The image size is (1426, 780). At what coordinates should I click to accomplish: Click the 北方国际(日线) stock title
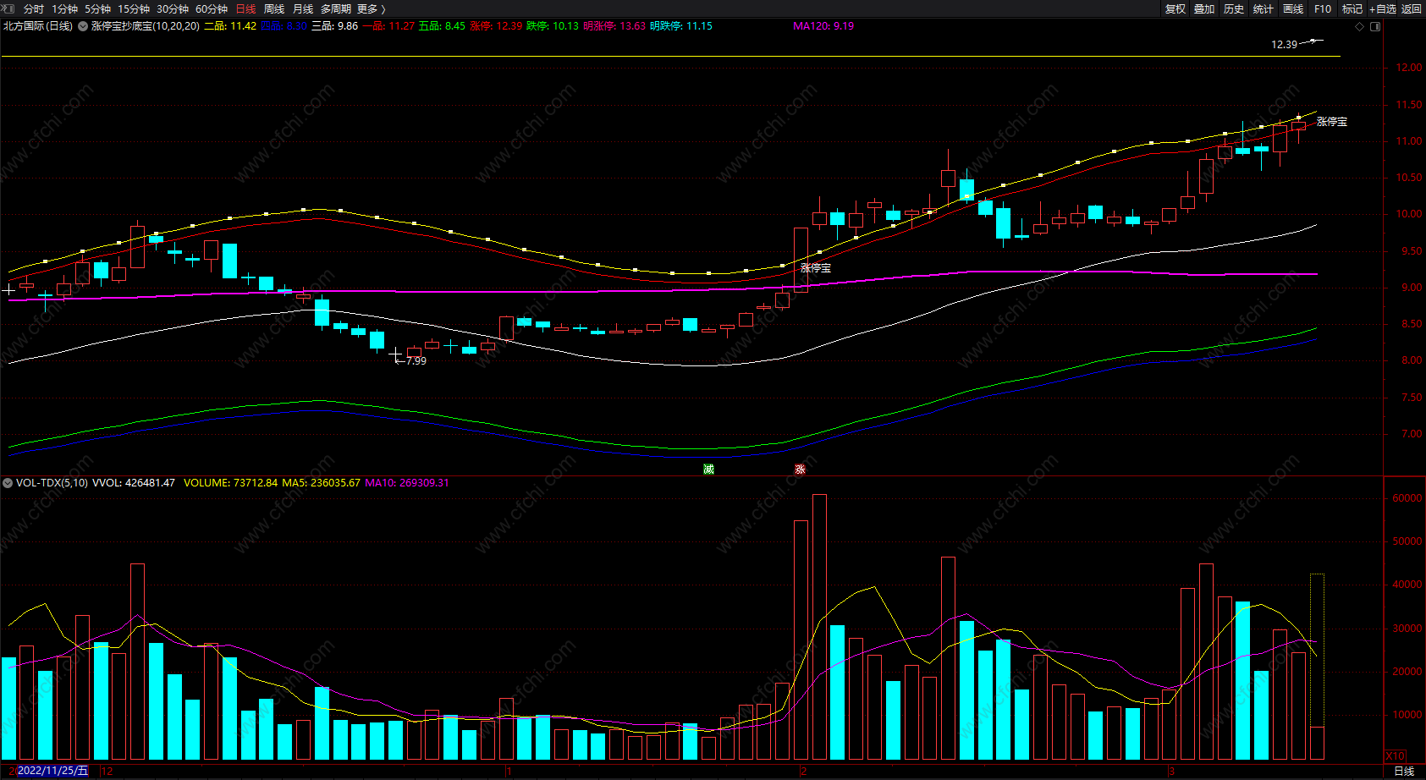coord(38,26)
